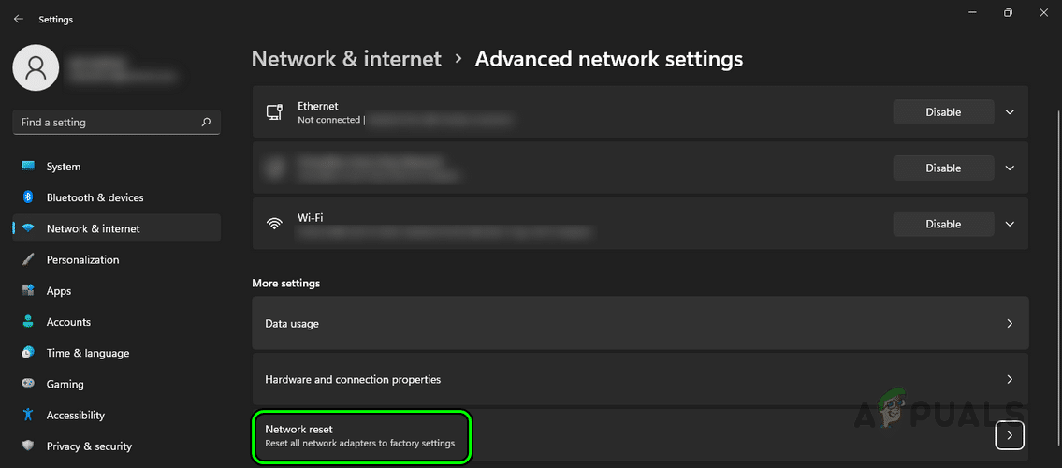Screen dimensions: 1062x468
Task: Open Network reset option
Action: click(360, 436)
